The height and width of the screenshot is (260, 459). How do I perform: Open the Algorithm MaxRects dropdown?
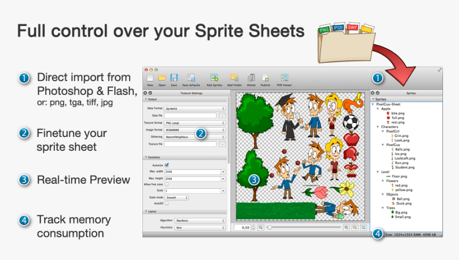[200, 221]
